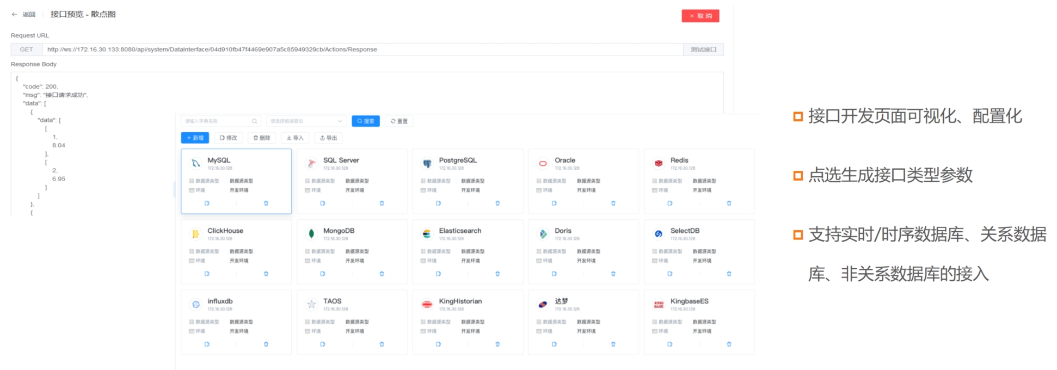
Task: Click the delete trash icon on Redis card
Action: [729, 203]
